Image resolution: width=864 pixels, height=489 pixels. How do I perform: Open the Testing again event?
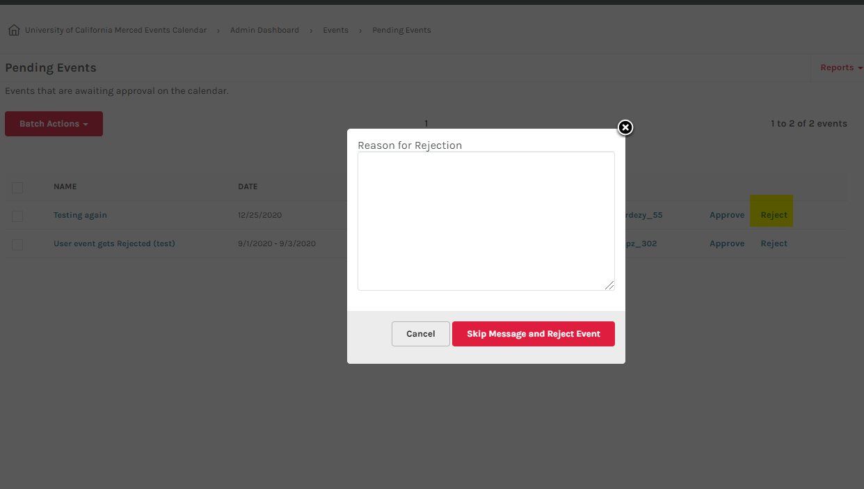80,216
